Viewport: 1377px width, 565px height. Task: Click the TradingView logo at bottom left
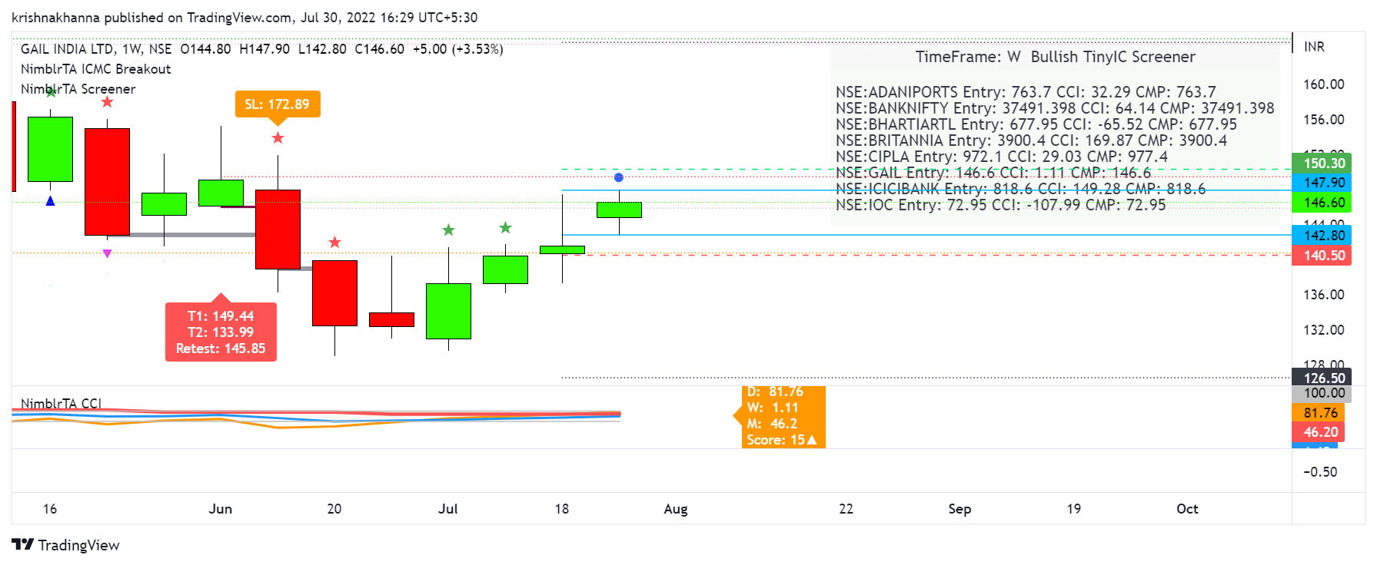click(65, 545)
